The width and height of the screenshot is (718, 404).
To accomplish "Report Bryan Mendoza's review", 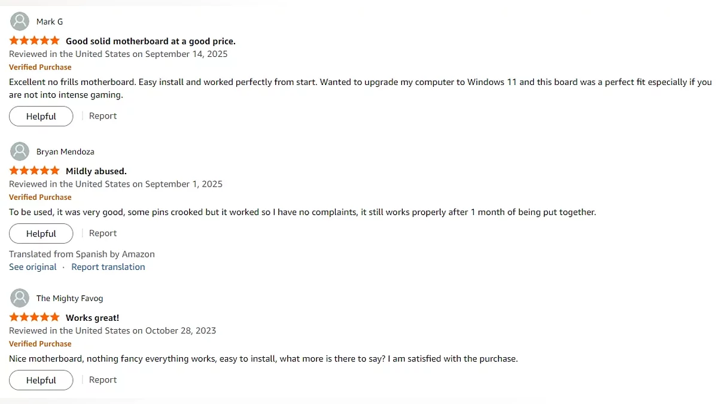I will point(103,233).
